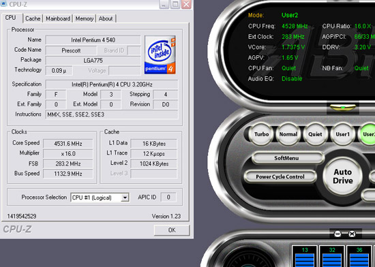Close the lower ABIT monitor panel
This screenshot has height=267, width=375.
tap(352, 234)
